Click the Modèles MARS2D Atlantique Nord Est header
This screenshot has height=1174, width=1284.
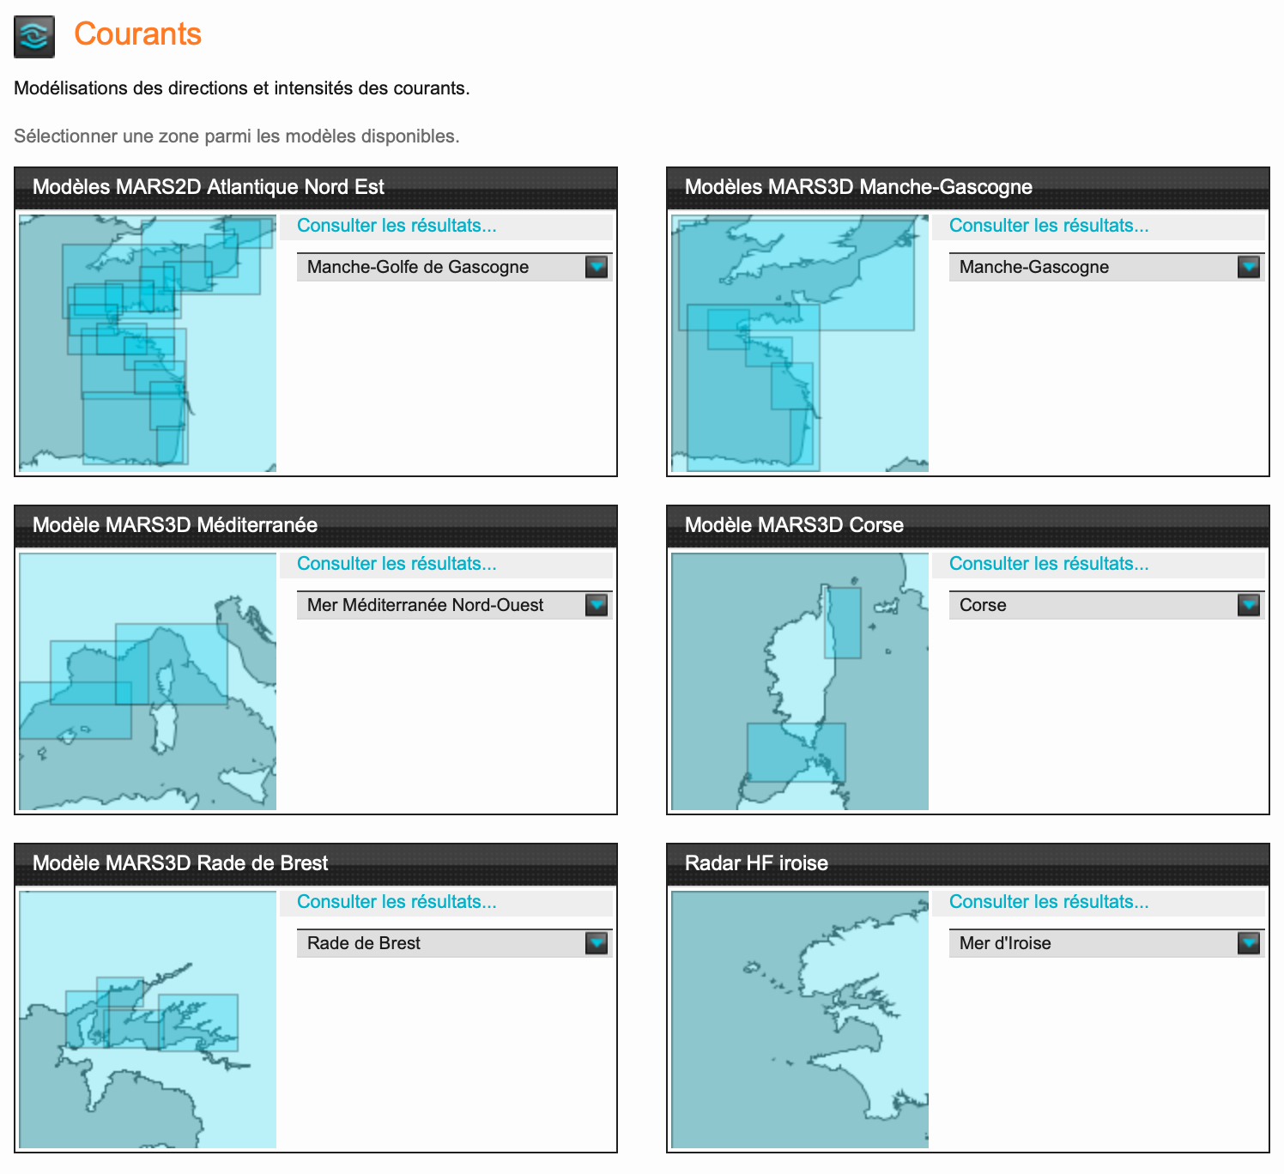316,188
